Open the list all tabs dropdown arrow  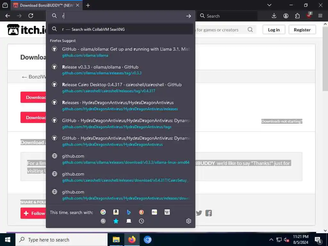(269, 5)
